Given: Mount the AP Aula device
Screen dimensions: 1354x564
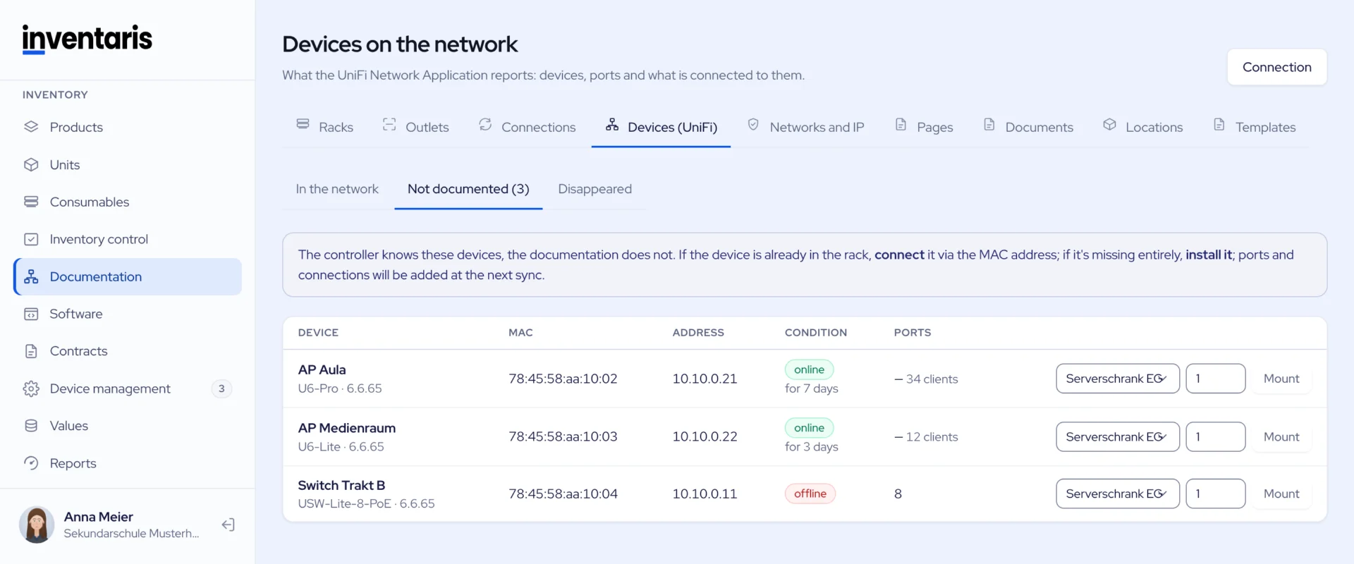Looking at the screenshot, I should (1281, 379).
